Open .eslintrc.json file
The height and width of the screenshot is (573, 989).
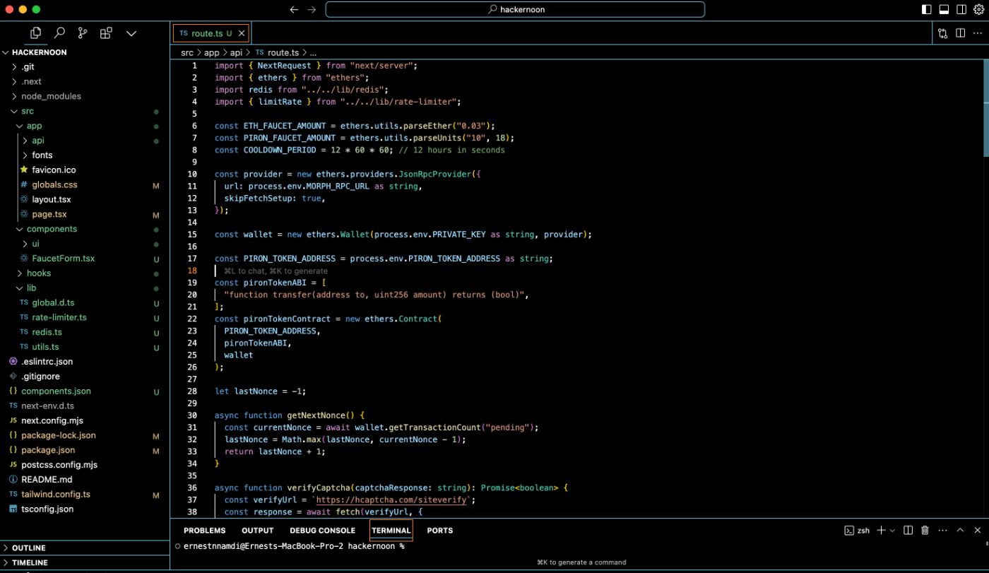[x=85, y=361]
